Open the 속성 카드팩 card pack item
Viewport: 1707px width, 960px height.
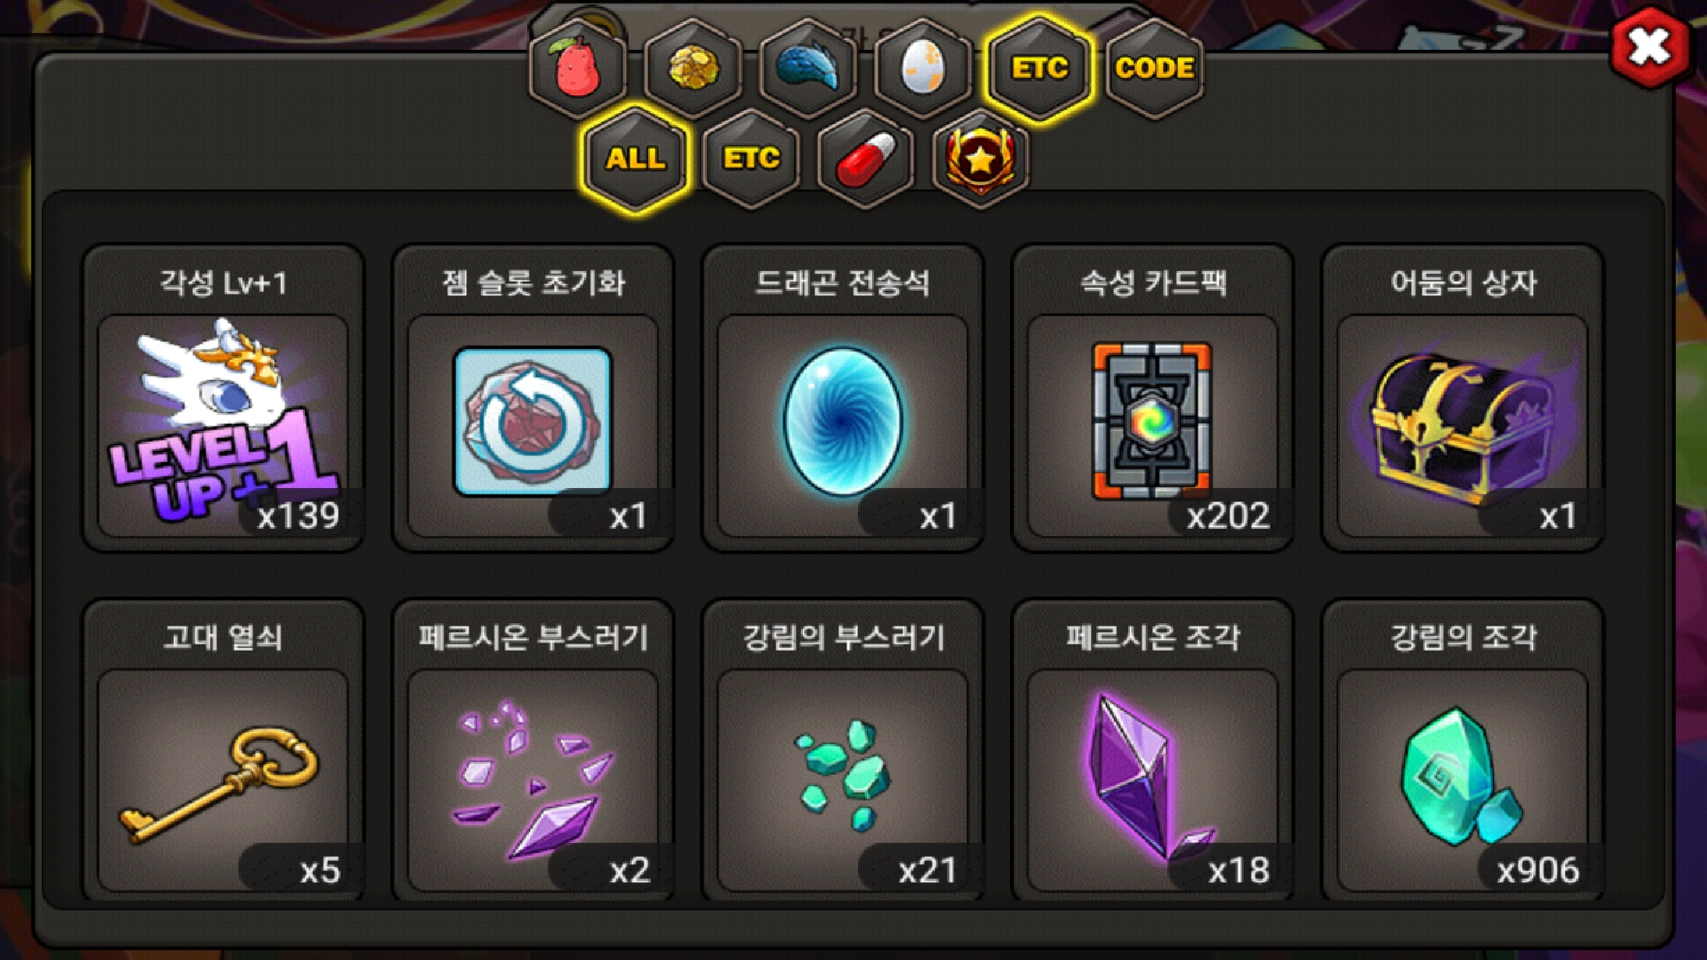click(1153, 398)
